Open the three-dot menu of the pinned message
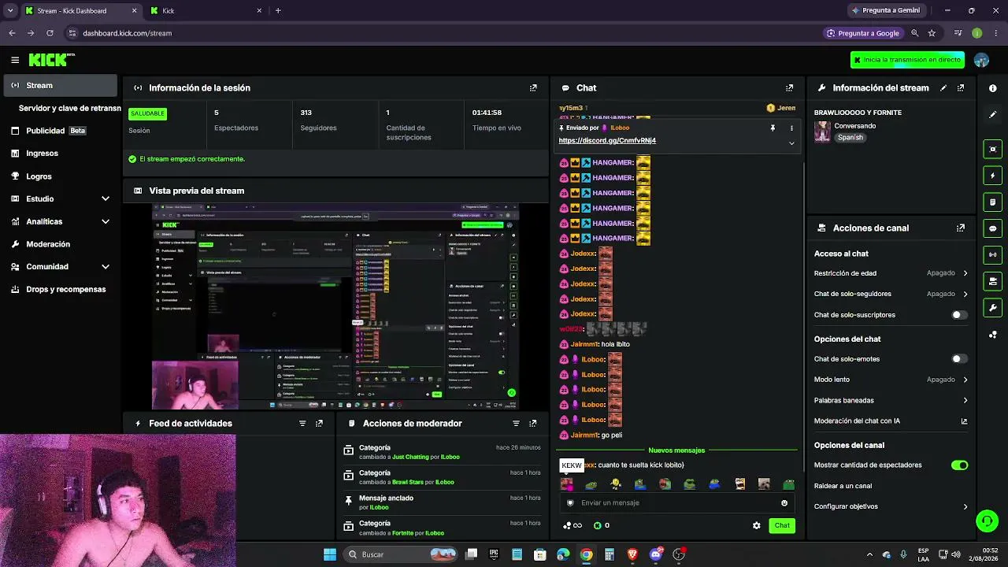The height and width of the screenshot is (567, 1008). pos(791,128)
